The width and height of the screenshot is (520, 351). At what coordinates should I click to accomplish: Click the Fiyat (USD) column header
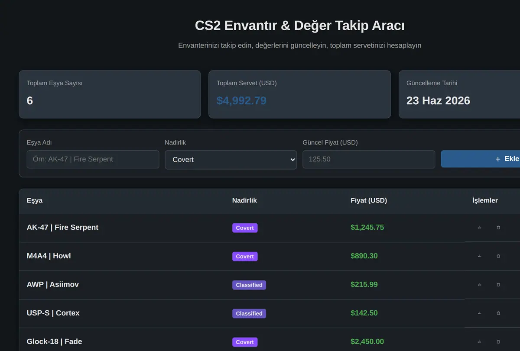pos(369,200)
